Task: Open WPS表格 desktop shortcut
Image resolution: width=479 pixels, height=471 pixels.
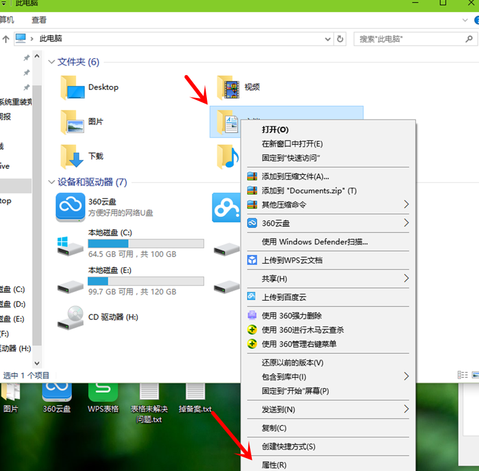Action: click(103, 398)
